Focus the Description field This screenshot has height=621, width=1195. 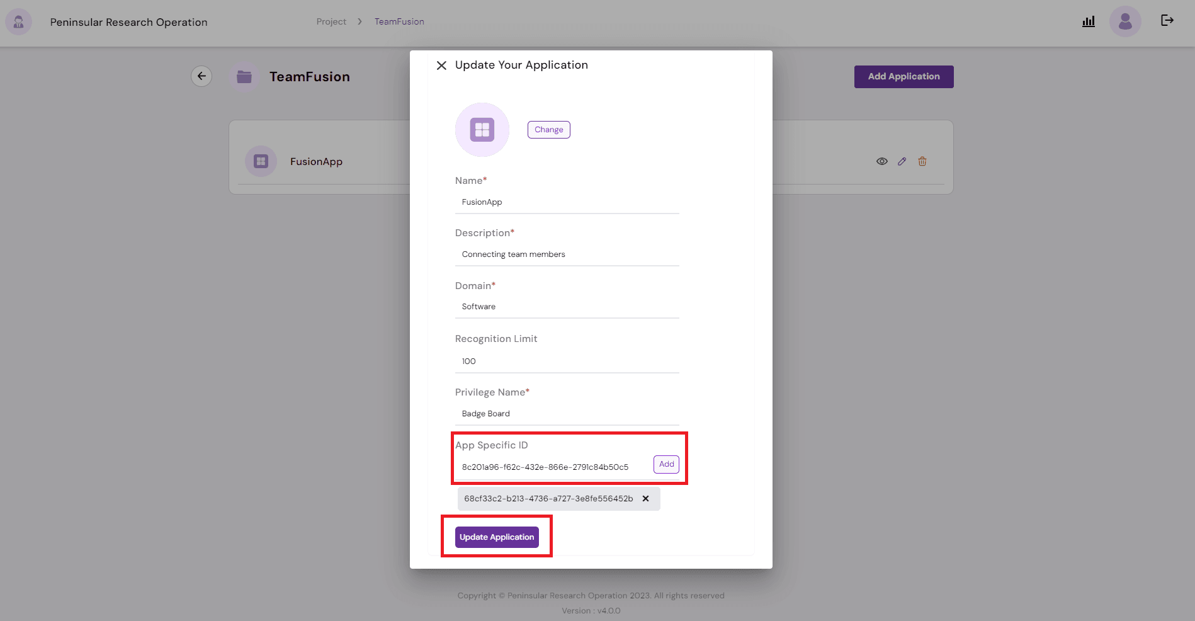pyautogui.click(x=567, y=254)
